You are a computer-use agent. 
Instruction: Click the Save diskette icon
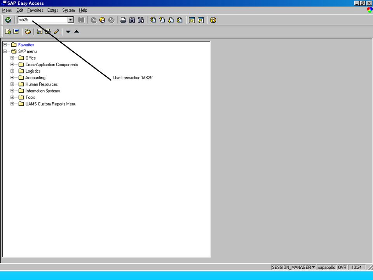81,20
